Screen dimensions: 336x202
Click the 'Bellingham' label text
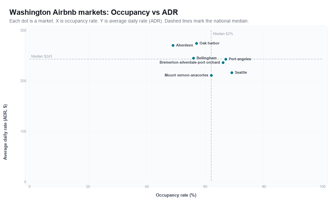point(206,58)
